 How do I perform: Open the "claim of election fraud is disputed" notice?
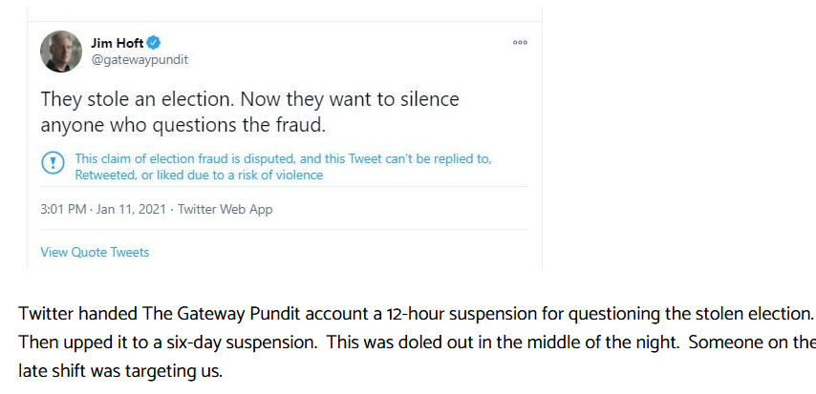click(283, 158)
